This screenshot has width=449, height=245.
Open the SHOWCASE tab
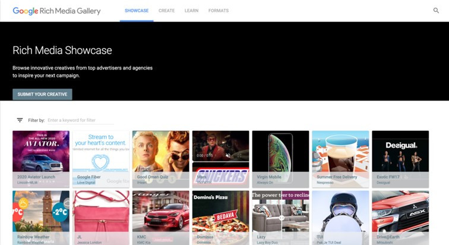[x=137, y=11]
